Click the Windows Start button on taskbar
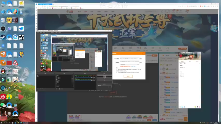This screenshot has width=221, height=124. pos(1,123)
